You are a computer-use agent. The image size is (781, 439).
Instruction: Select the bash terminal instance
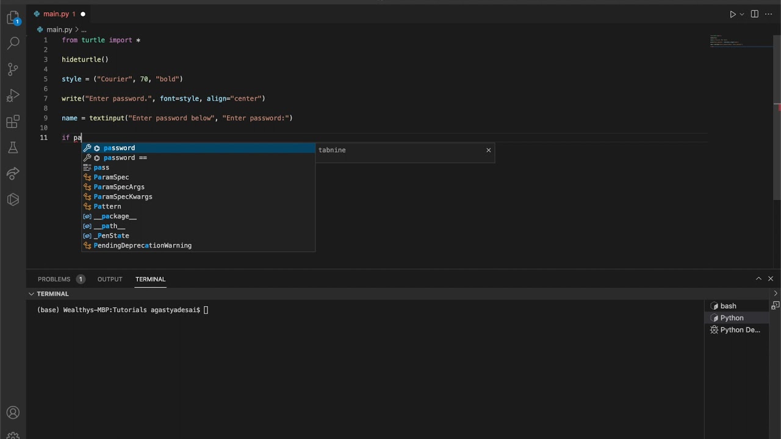tap(736, 306)
